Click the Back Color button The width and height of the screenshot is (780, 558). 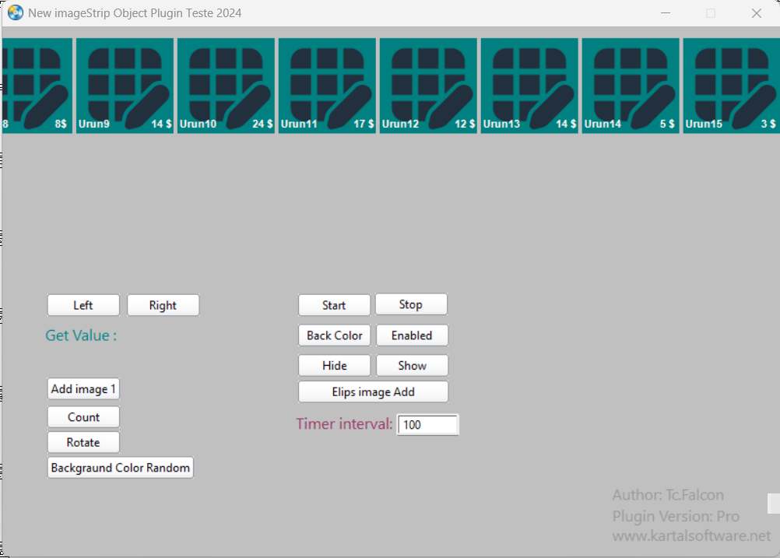click(x=334, y=335)
